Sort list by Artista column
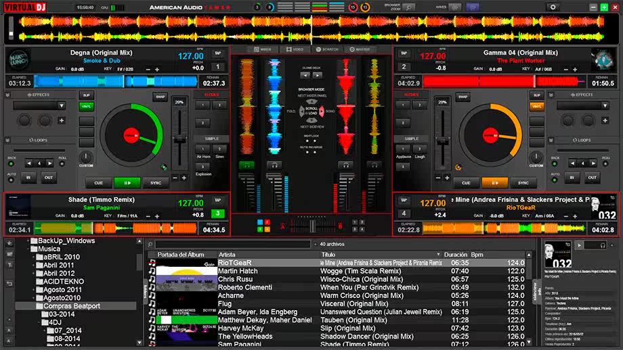Image resolution: width=623 pixels, height=350 pixels. tap(227, 255)
